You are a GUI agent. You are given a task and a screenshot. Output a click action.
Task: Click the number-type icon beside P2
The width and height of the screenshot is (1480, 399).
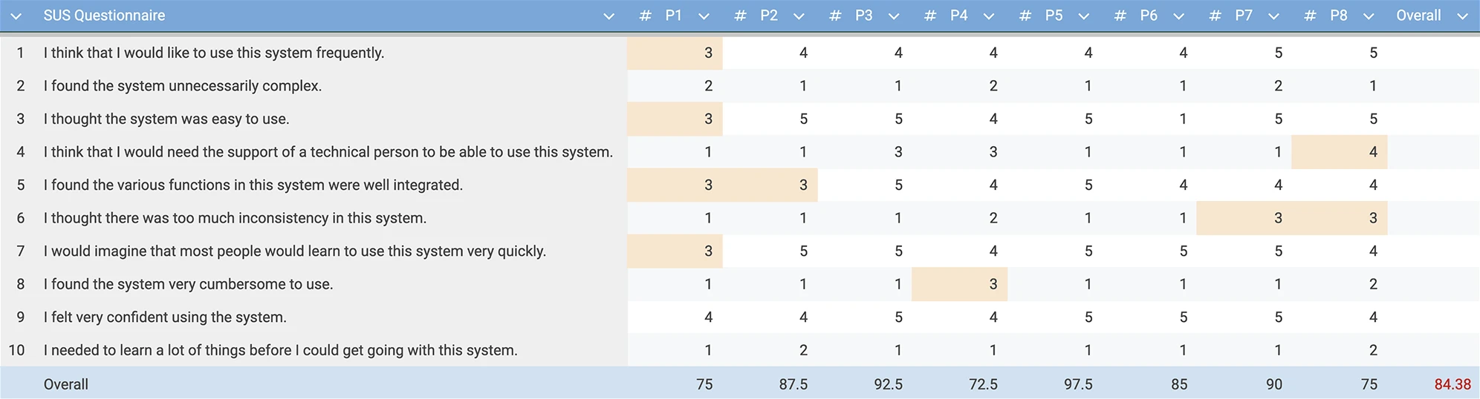click(740, 16)
